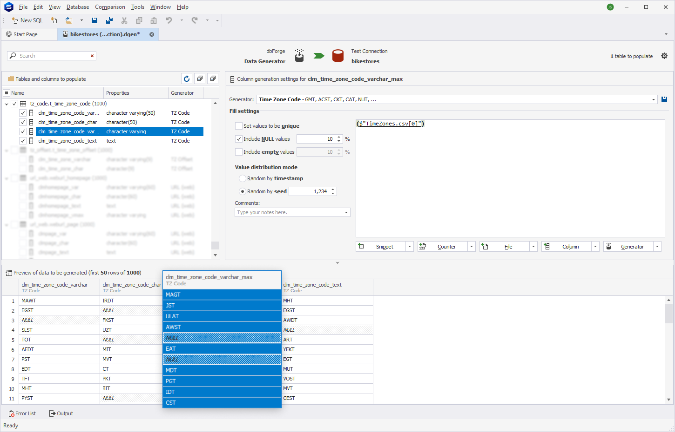The width and height of the screenshot is (675, 432).
Task: Increase the NULL values percentage stepper
Action: (339, 137)
